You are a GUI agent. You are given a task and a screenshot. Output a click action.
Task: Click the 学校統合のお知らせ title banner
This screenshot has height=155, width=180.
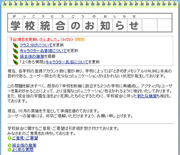(75, 25)
